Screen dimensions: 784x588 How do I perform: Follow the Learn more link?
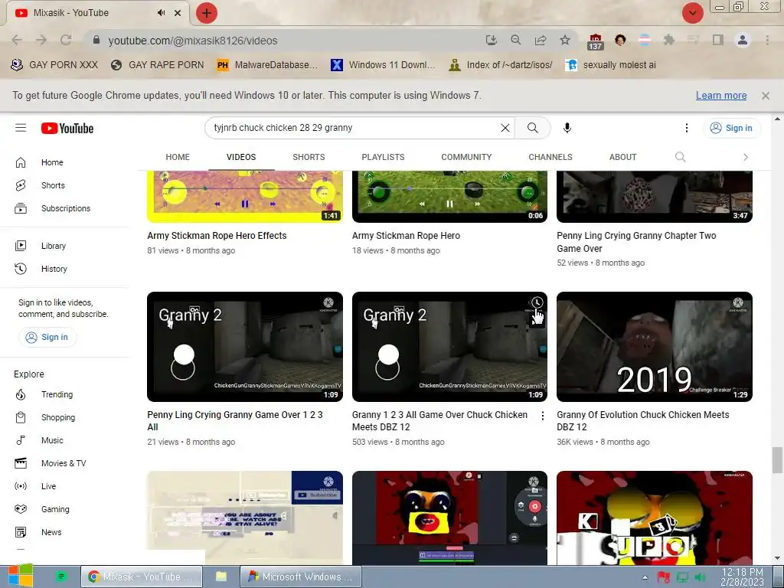(x=721, y=96)
